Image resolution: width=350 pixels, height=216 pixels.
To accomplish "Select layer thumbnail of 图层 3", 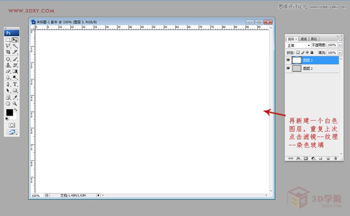I will coord(296,60).
